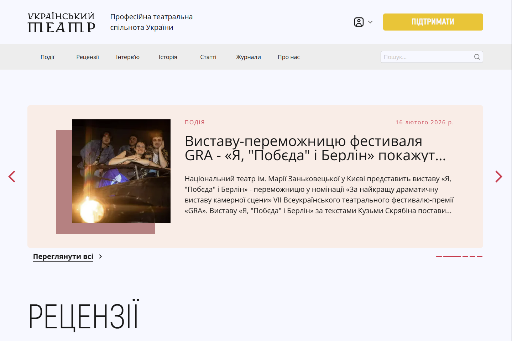Image resolution: width=512 pixels, height=341 pixels.
Task: Open the Події menu item
Action: pos(47,57)
